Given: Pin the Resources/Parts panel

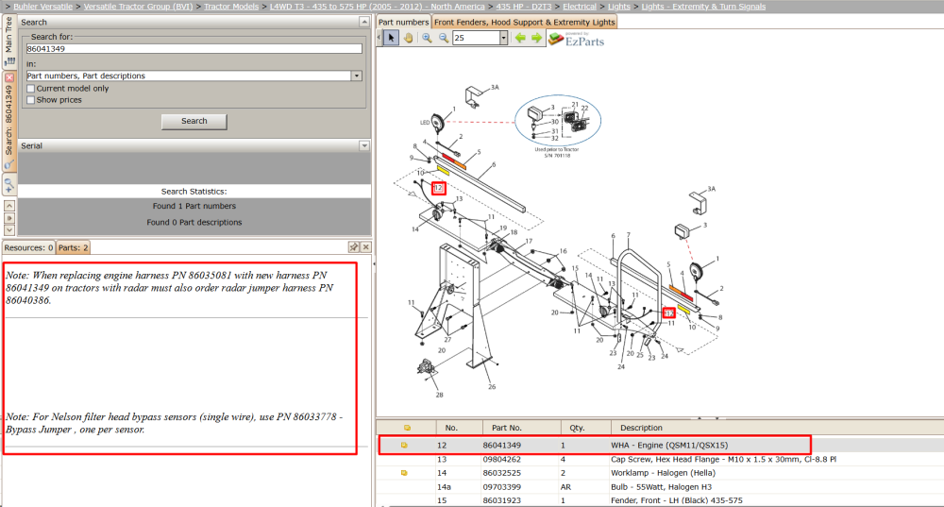Looking at the screenshot, I should [x=354, y=246].
